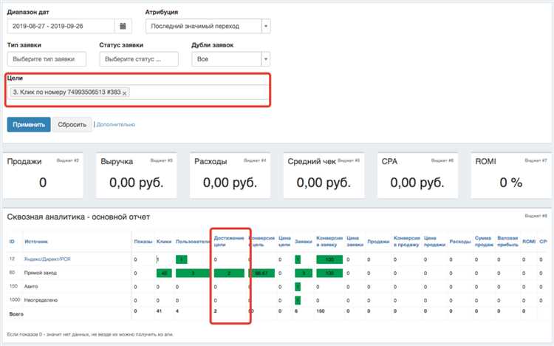Viewport: 554px width, 346px height.
Task: Click the Средний чек widget card
Action: (x=324, y=175)
